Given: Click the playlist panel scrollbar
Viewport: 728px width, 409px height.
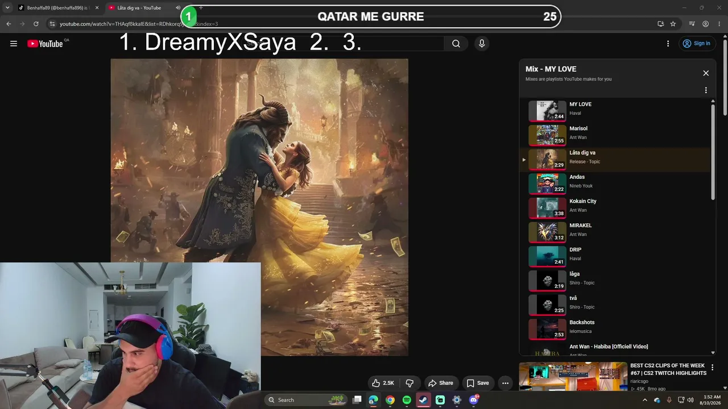Looking at the screenshot, I should coord(713,152).
